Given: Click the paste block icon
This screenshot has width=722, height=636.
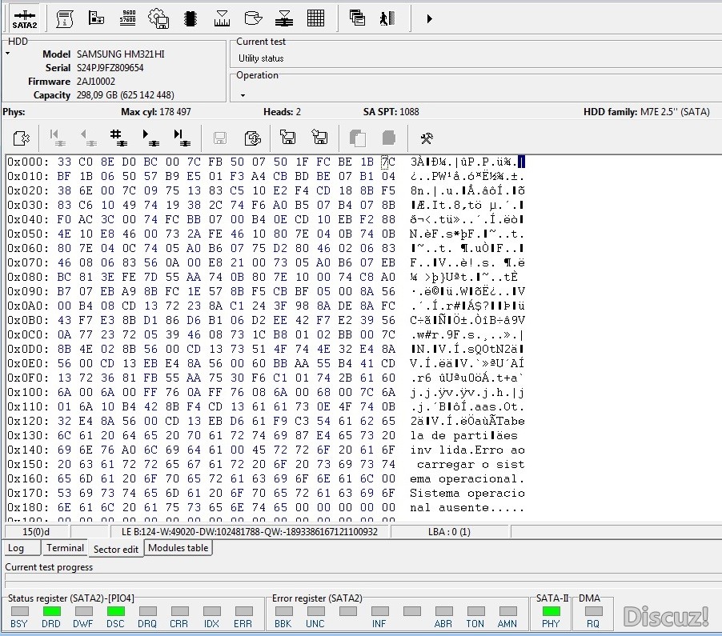Looking at the screenshot, I should (389, 138).
